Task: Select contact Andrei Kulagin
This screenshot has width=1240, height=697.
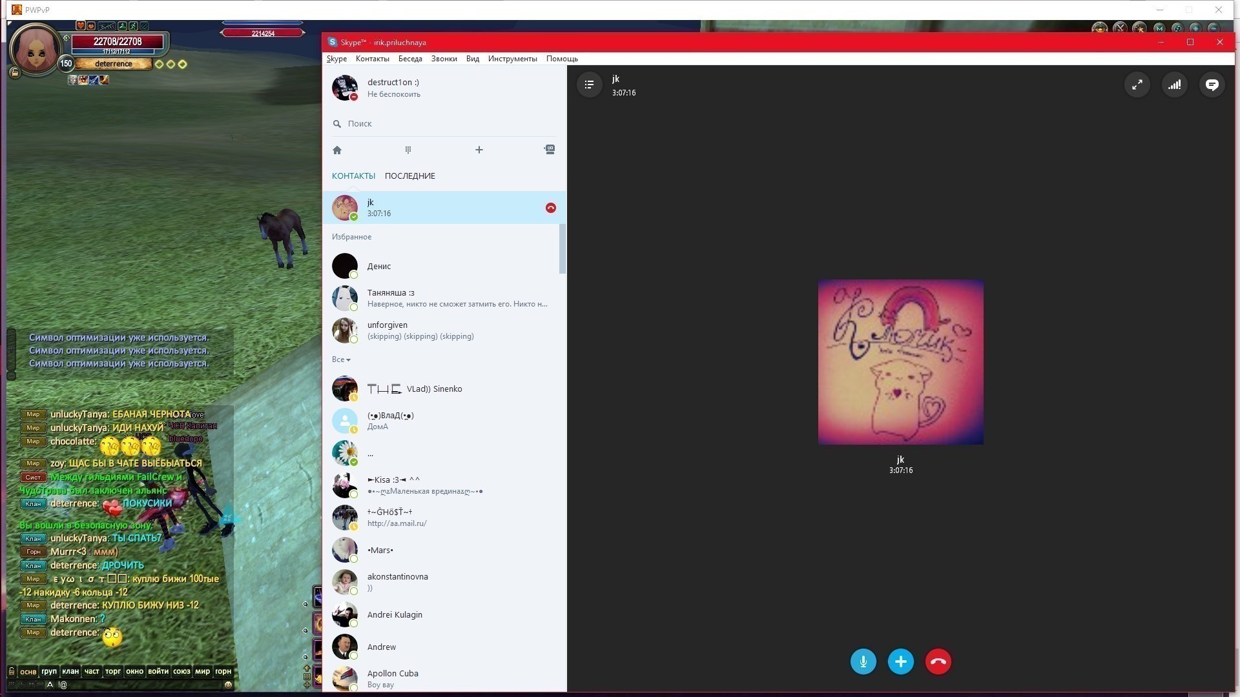Action: pyautogui.click(x=395, y=614)
